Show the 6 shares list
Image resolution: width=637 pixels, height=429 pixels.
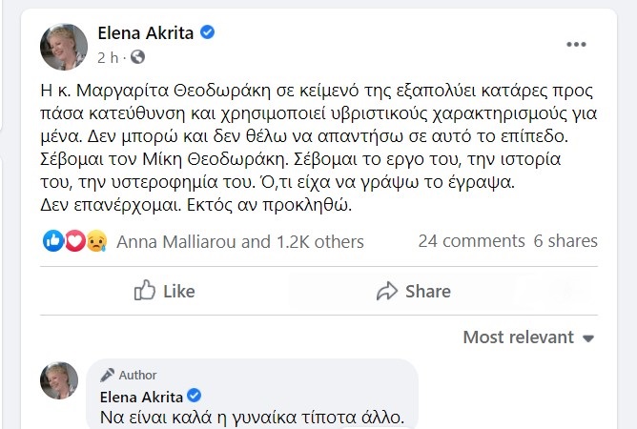click(x=565, y=241)
